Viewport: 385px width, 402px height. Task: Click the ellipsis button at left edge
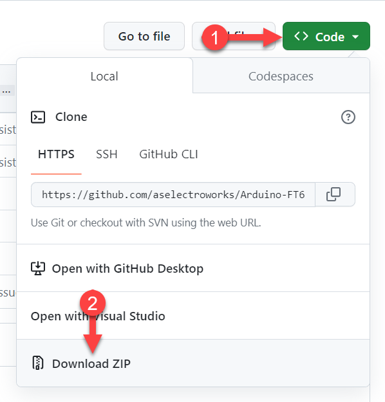click(x=6, y=91)
